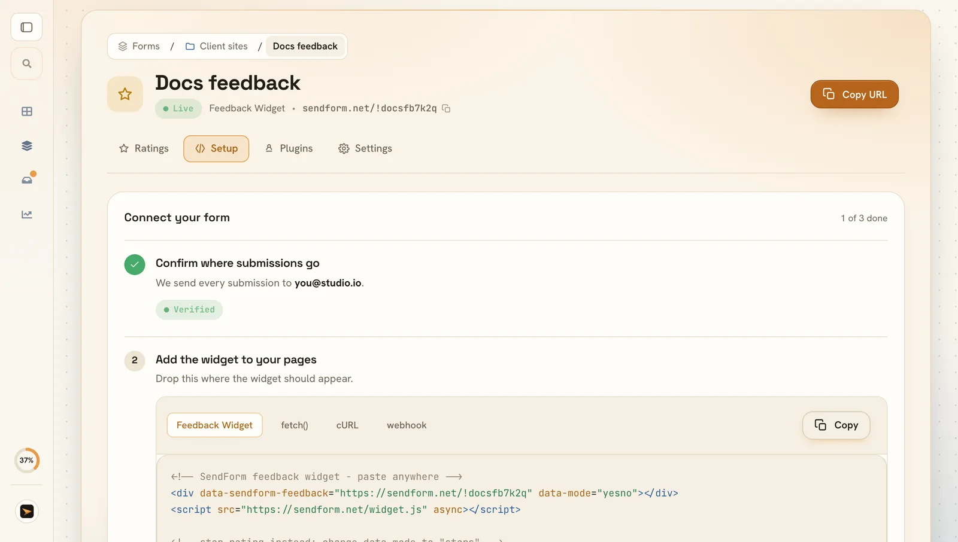Open search from the sidebar
Image resolution: width=958 pixels, height=542 pixels.
[26, 63]
